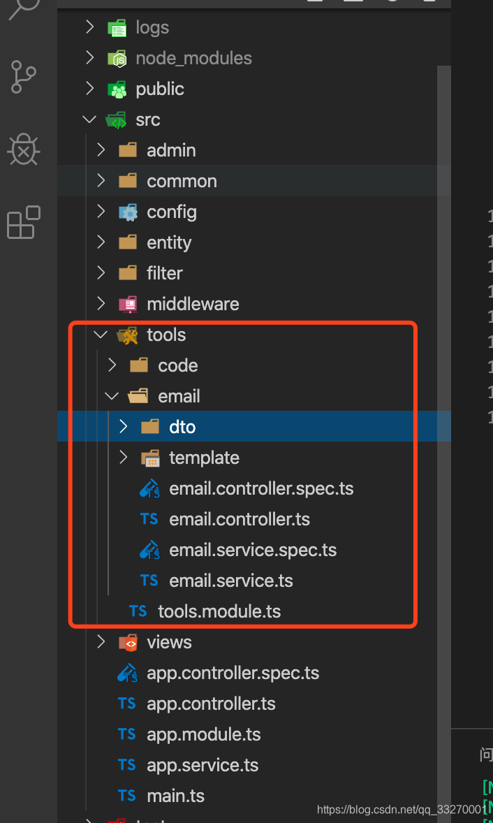The height and width of the screenshot is (823, 493).
Task: Click the entity folder icon
Action: 128,242
